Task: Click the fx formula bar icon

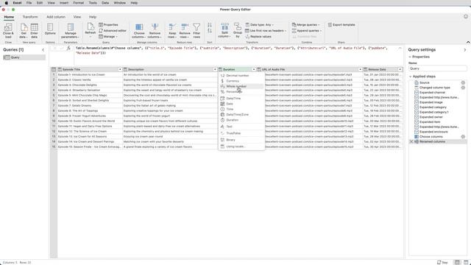Action: point(68,48)
